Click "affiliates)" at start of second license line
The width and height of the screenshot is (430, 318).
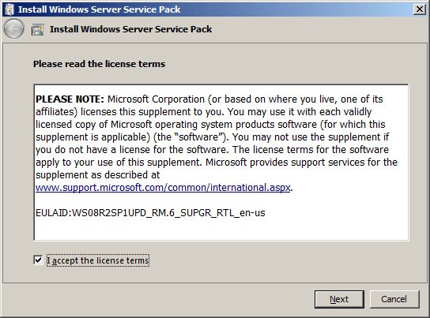point(56,112)
